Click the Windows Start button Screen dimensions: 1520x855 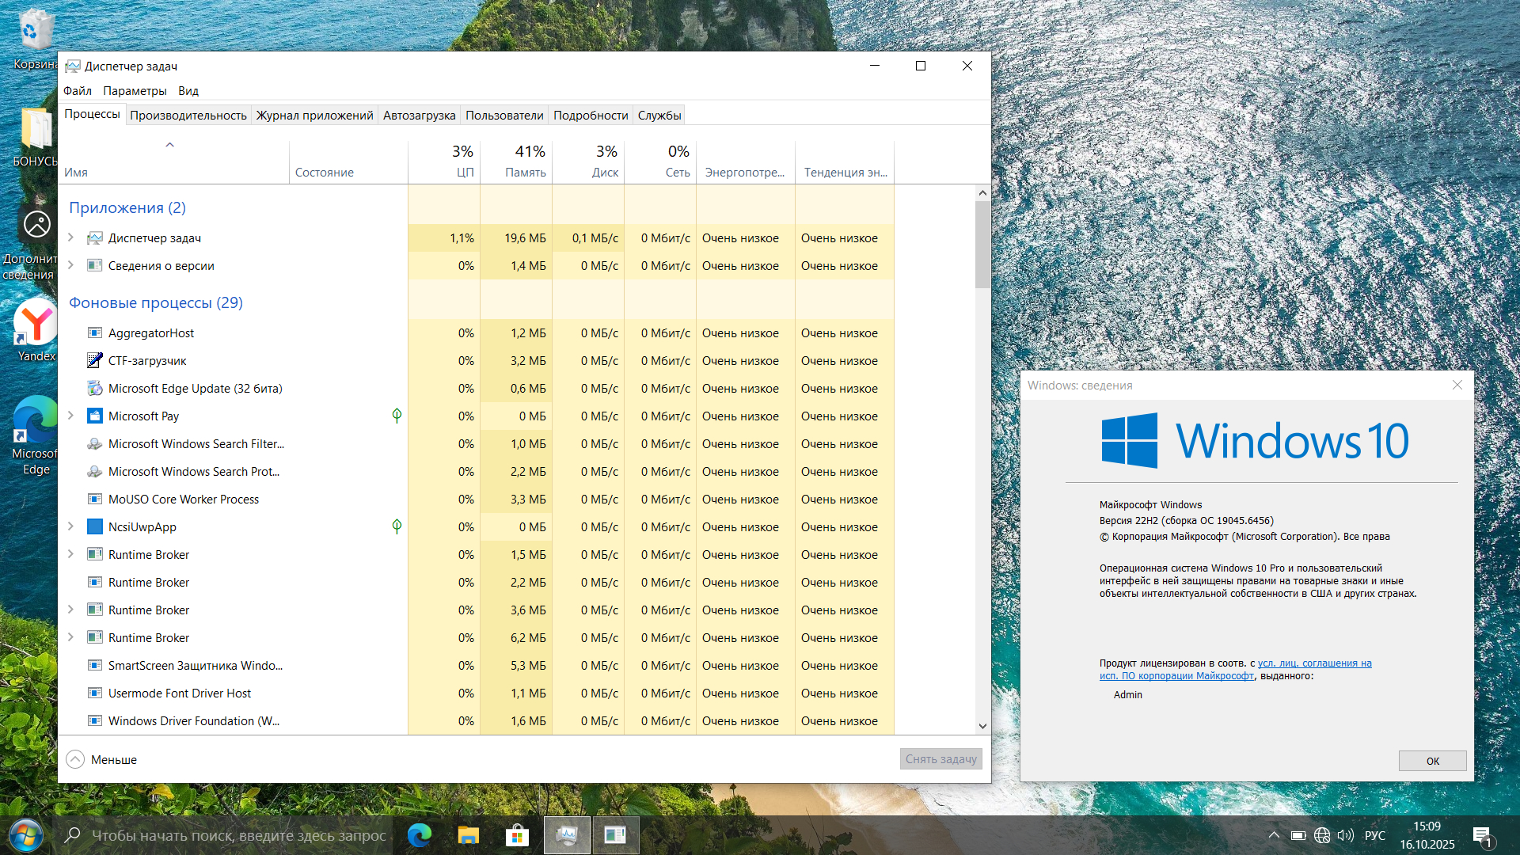point(25,835)
